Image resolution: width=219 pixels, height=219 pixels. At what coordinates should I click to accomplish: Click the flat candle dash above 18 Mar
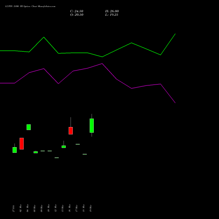point(85,154)
